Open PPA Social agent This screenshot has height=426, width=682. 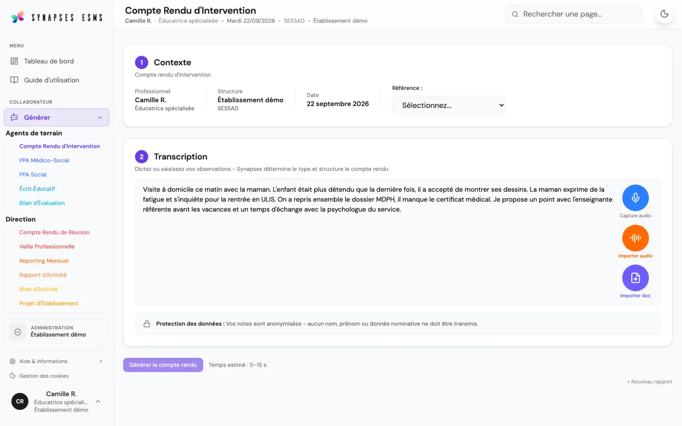[x=33, y=174]
